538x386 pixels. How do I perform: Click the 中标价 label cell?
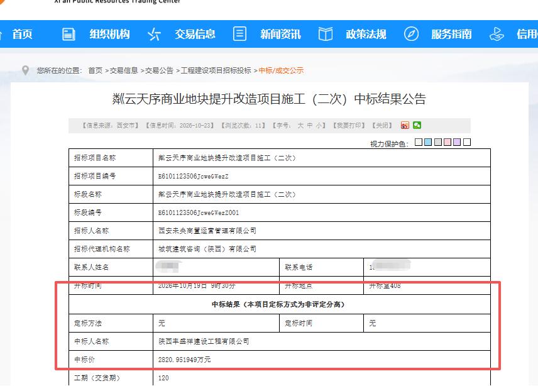click(111, 360)
